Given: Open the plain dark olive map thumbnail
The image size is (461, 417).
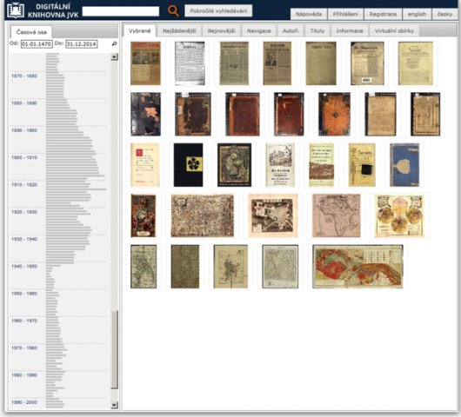Looking at the screenshot, I should (x=185, y=267).
